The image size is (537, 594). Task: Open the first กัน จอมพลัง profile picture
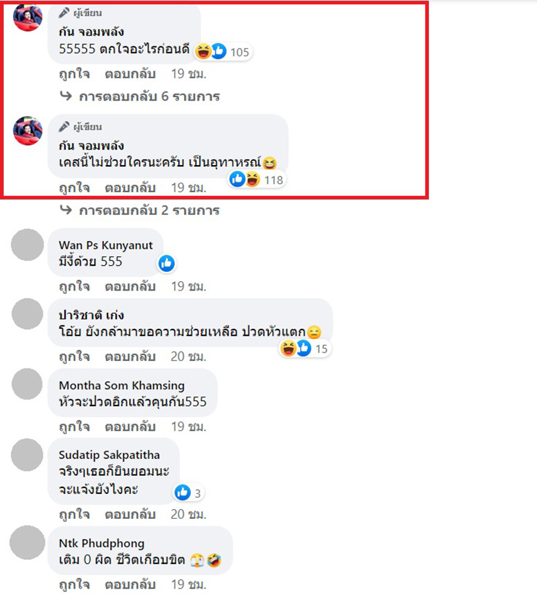[x=28, y=17]
